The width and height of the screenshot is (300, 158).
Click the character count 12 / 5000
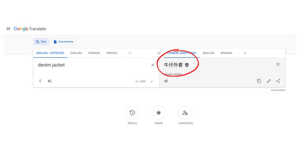[140, 81]
